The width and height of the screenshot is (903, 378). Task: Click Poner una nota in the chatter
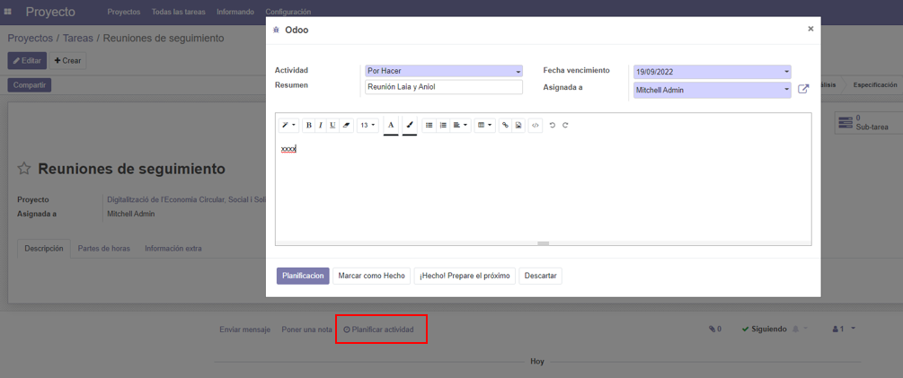[x=307, y=330]
